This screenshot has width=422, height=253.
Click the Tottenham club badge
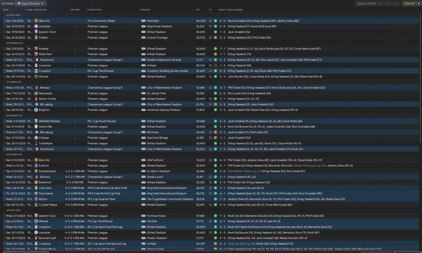(x=36, y=143)
